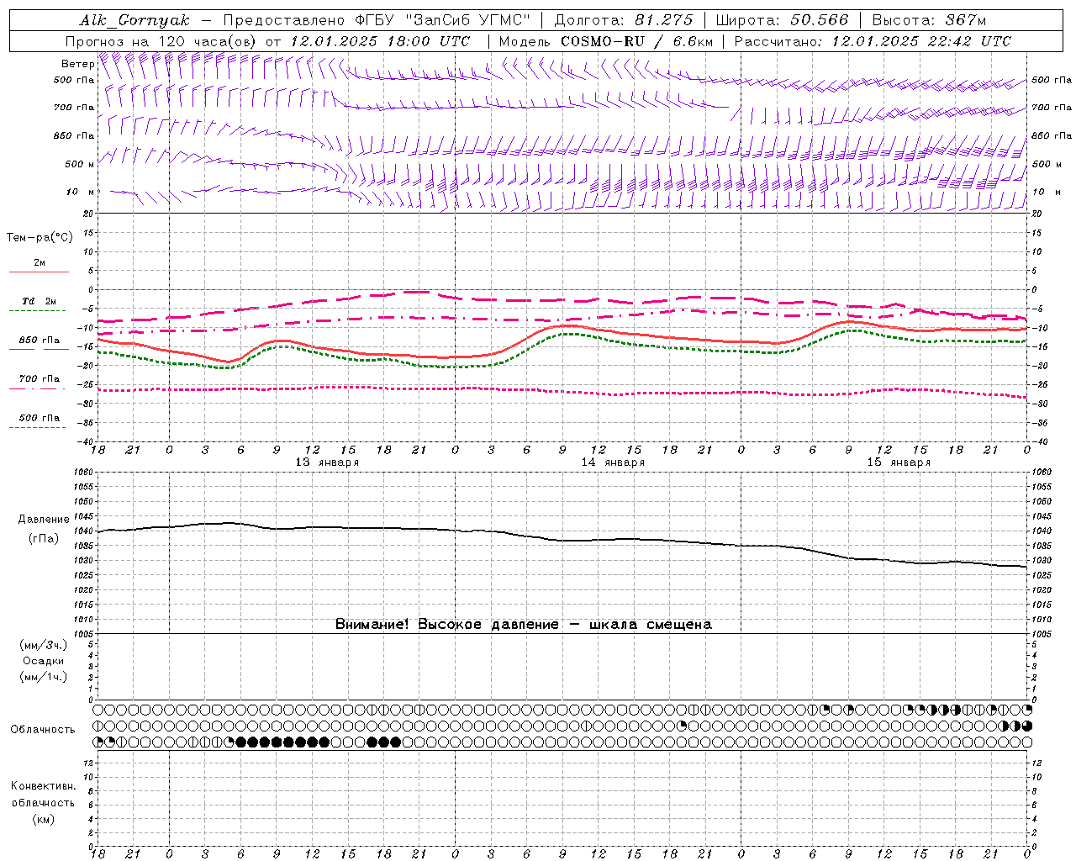Click the 'Td 2м' legend label

point(40,301)
